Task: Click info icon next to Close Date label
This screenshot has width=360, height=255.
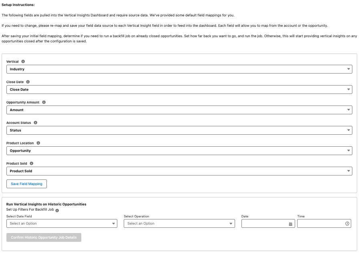Action: [x=28, y=82]
